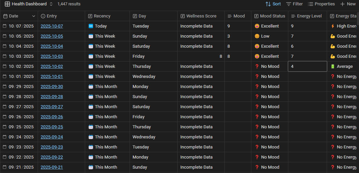Click the Sort arrows icon
The height and width of the screenshot is (173, 359).
(268, 4)
